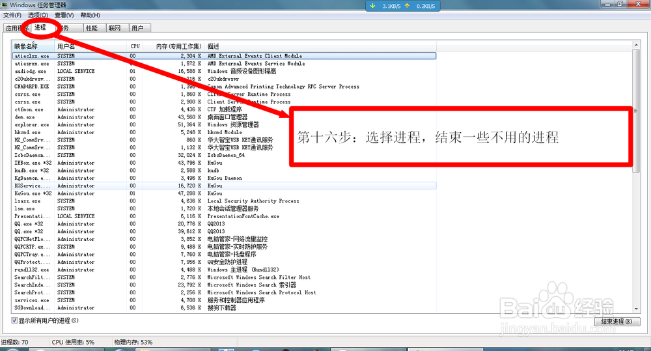Image resolution: width=651 pixels, height=351 pixels.
Task: Select the SearchFilt process row
Action: [224, 277]
